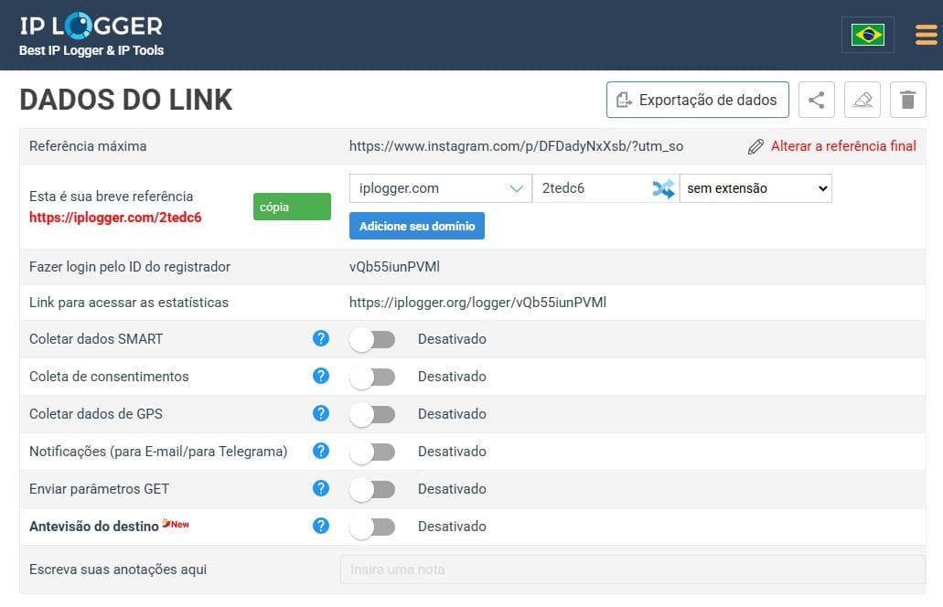Click help icon for Enviar parâmetros GET

321,488
